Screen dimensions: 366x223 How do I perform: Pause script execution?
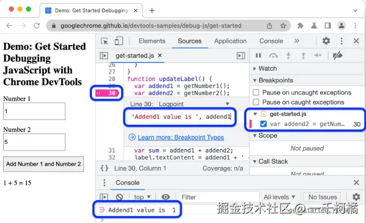[x=258, y=55]
